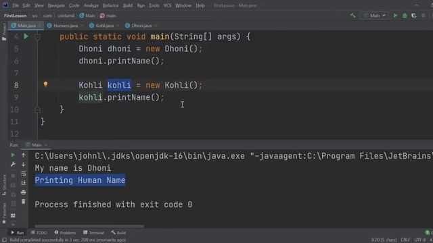The height and width of the screenshot is (243, 433).
Task: Open the Analyze menu
Action: pos(91,5)
